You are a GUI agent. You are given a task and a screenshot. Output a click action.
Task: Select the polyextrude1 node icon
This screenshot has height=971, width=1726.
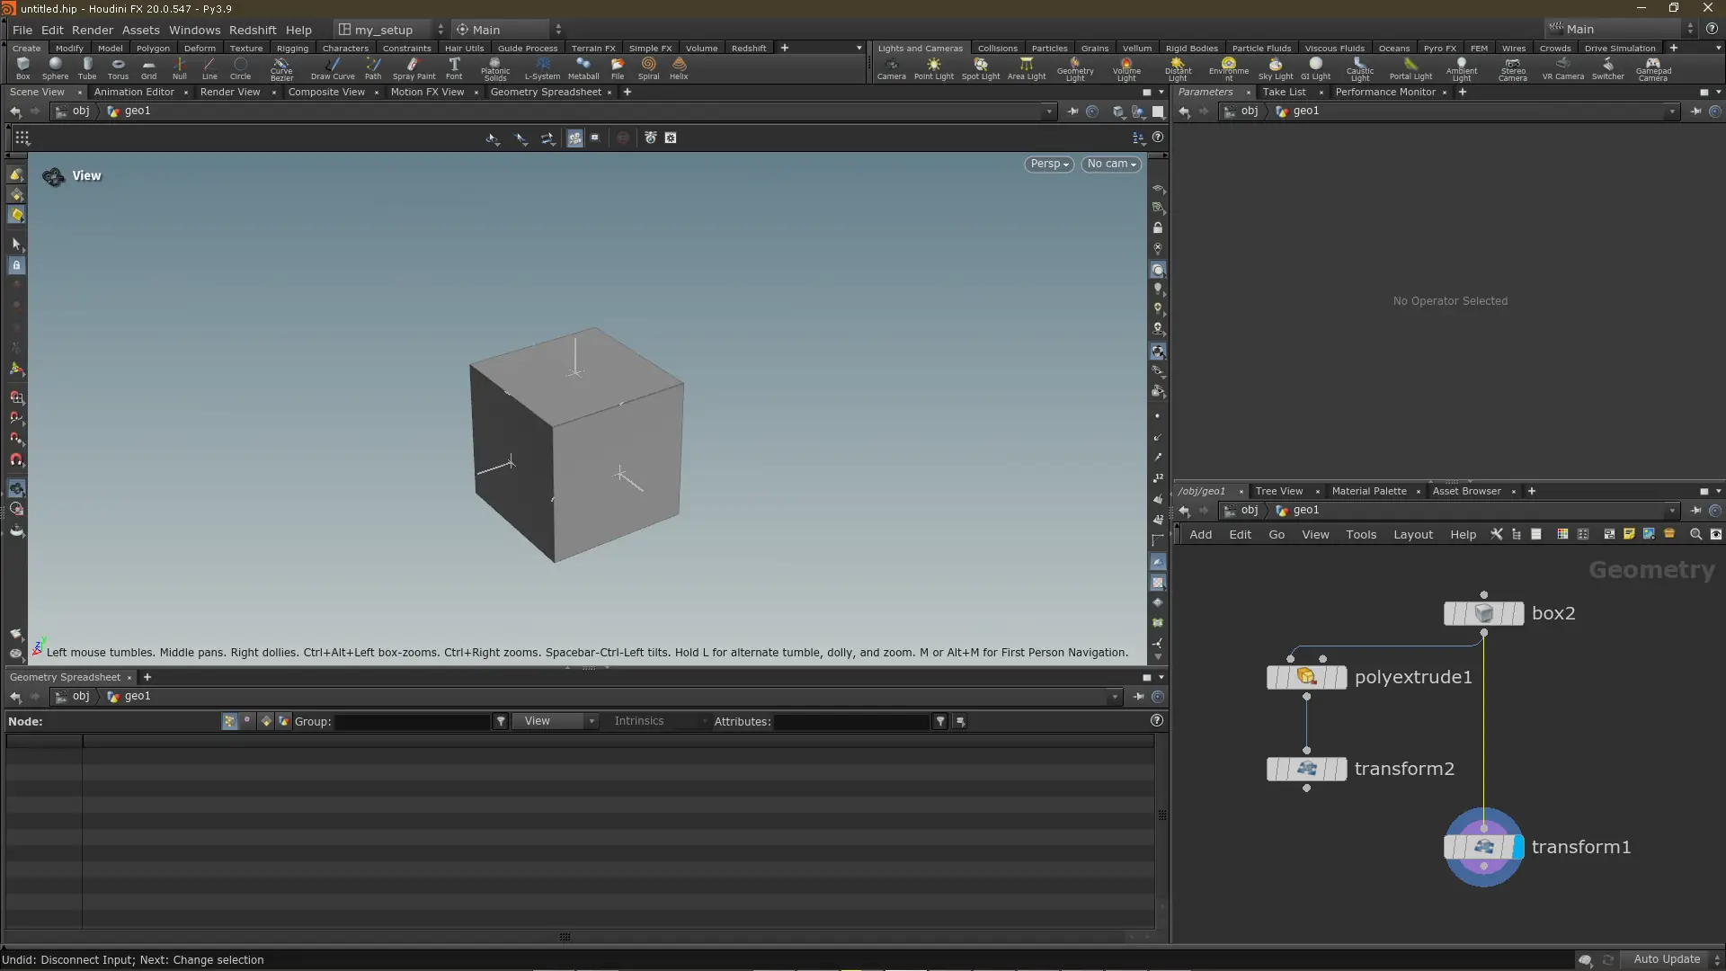tap(1306, 677)
